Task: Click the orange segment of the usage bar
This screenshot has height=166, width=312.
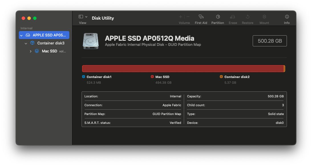Action: click(x=285, y=69)
